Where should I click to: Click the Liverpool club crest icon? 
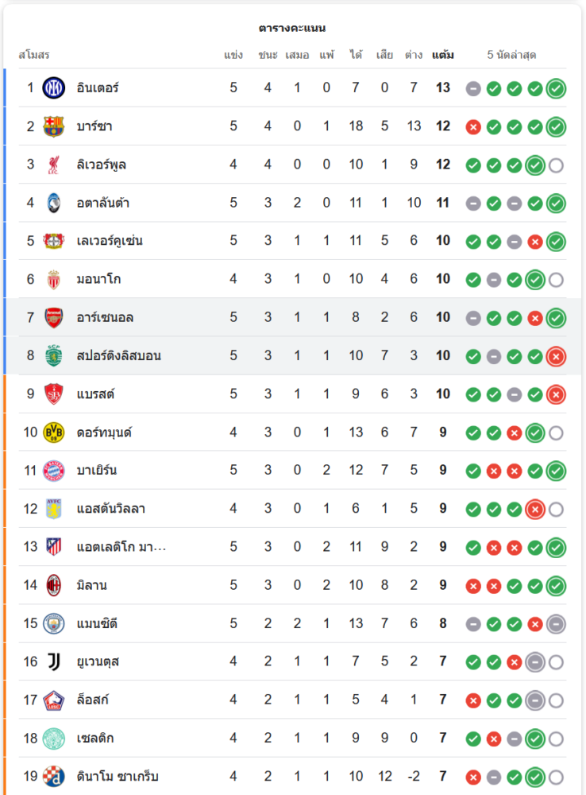click(x=53, y=165)
